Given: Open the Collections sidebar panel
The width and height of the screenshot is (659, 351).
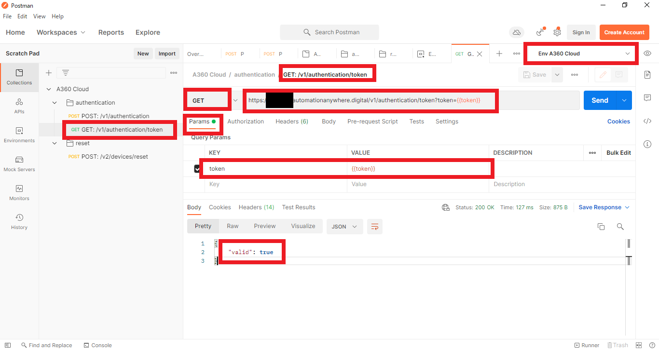Looking at the screenshot, I should [19, 77].
